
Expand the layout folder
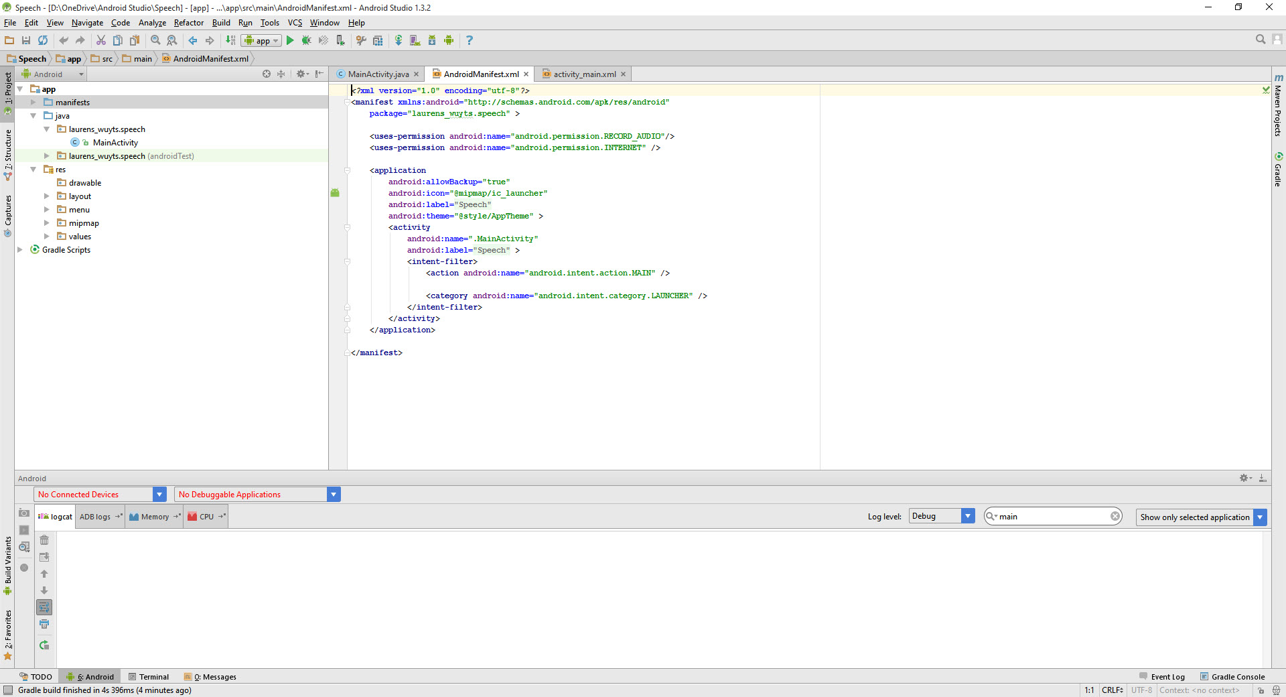pos(46,196)
